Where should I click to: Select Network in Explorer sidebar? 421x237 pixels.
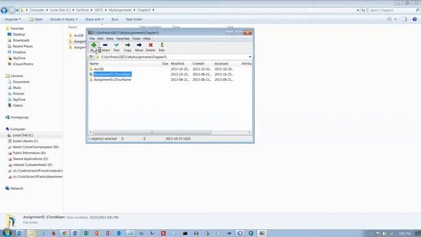point(16,188)
